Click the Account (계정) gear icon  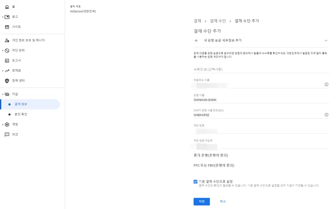pyautogui.click(x=7, y=124)
